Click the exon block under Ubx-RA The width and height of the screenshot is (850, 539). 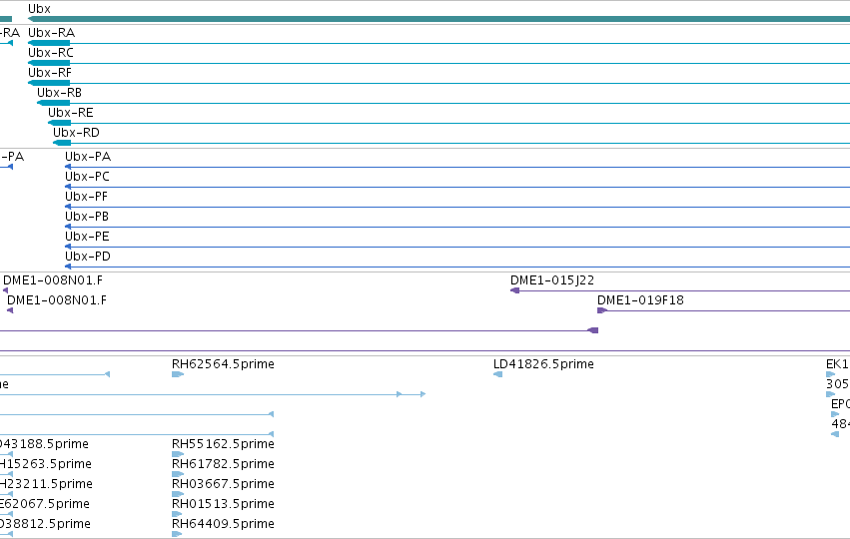point(49,43)
